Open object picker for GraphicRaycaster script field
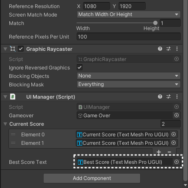This screenshot has height=188, width=188. click(177, 59)
